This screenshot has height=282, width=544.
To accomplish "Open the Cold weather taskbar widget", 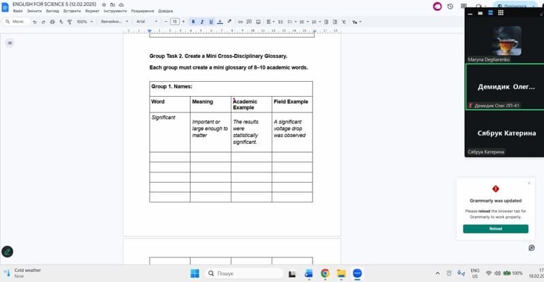I will pos(22,273).
